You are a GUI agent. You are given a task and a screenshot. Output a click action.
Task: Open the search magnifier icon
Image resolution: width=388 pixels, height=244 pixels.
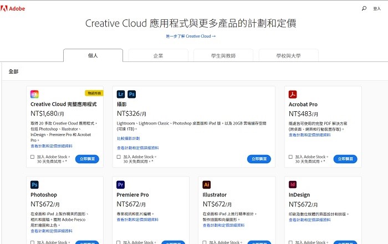click(364, 8)
